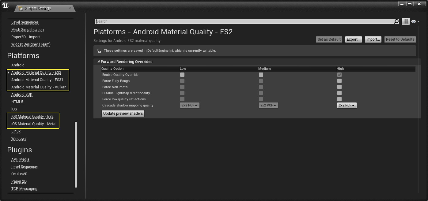Open OculusVR plugin settings
Viewport: 428px width, 201px height.
19,174
